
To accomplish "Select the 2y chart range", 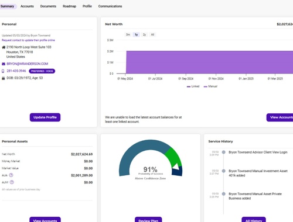I will pyautogui.click(x=144, y=34).
